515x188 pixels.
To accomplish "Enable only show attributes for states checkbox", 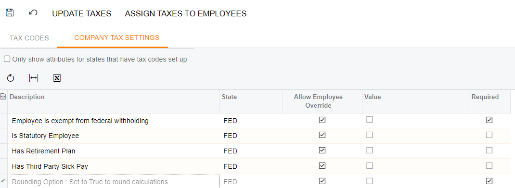I will point(7,59).
